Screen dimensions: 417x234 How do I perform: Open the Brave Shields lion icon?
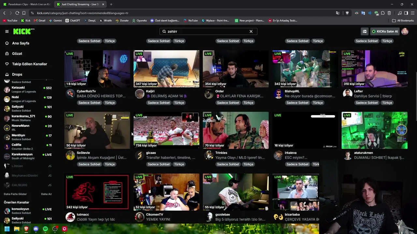click(347, 13)
